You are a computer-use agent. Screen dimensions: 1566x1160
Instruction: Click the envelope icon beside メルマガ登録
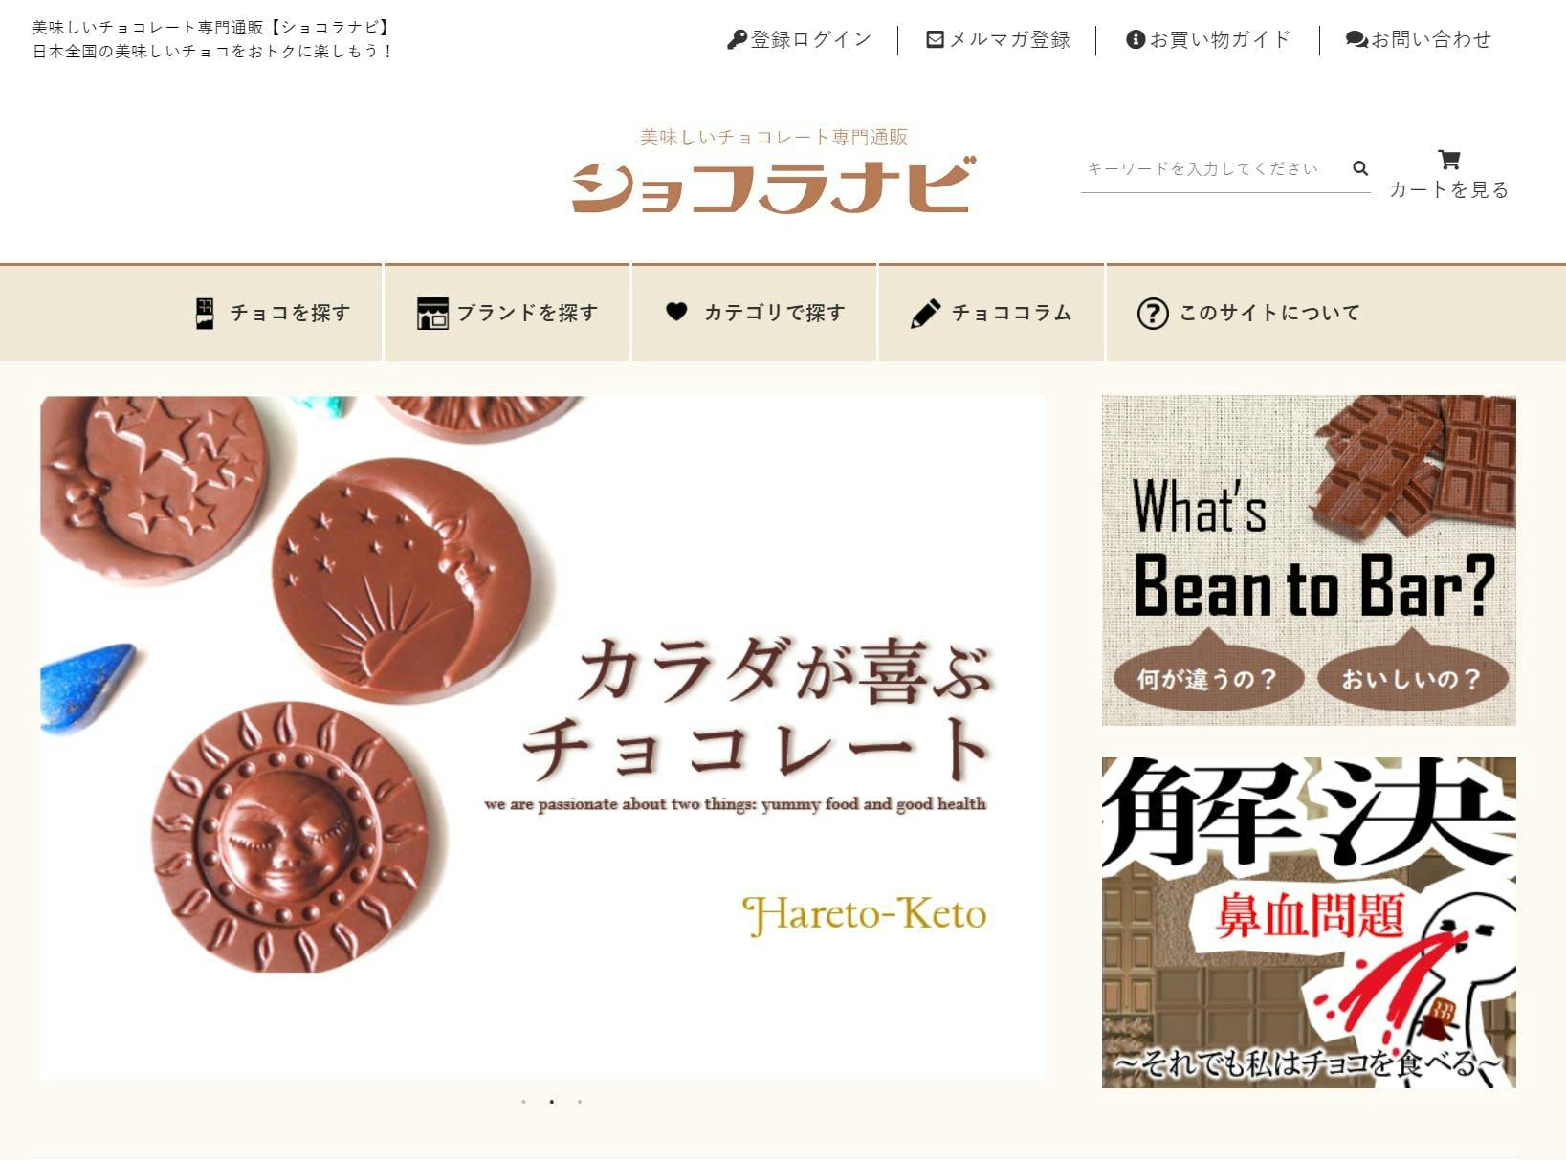coord(936,39)
